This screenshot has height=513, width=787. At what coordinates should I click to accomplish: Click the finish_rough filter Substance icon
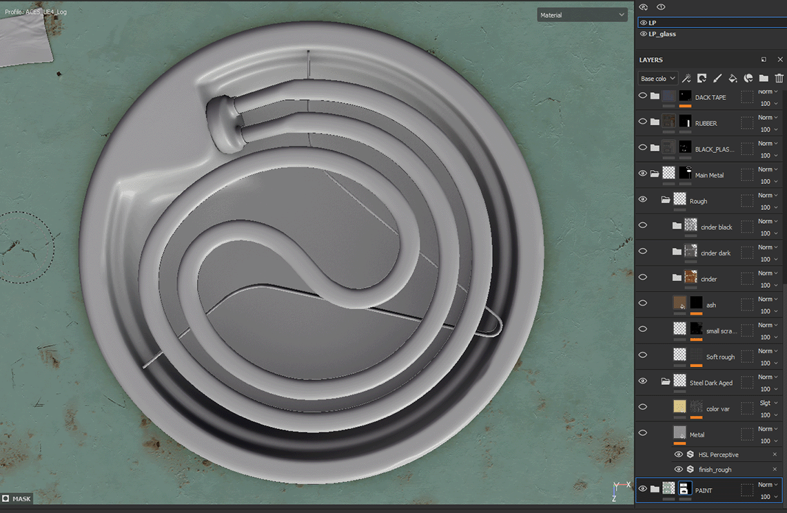click(x=690, y=470)
